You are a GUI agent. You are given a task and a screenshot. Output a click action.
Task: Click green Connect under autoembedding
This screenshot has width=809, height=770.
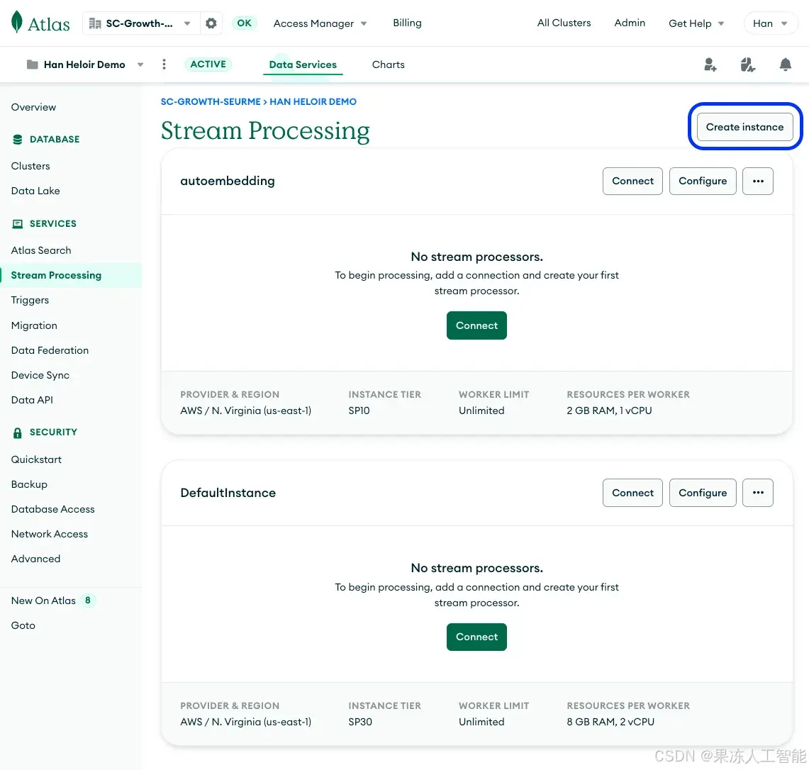tap(476, 325)
